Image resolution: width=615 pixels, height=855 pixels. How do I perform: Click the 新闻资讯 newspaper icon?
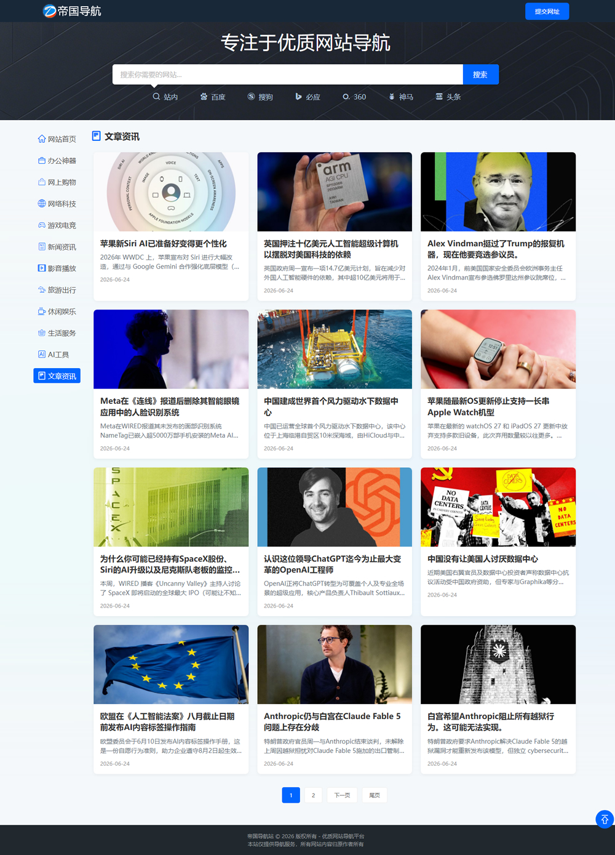tap(42, 247)
